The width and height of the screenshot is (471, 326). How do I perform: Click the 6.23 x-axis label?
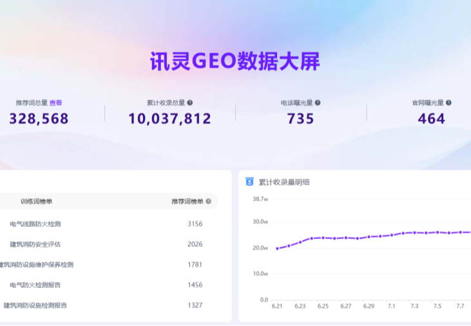[x=300, y=306]
